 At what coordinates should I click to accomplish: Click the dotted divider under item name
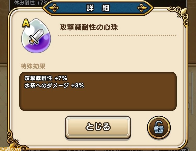pos(117,36)
